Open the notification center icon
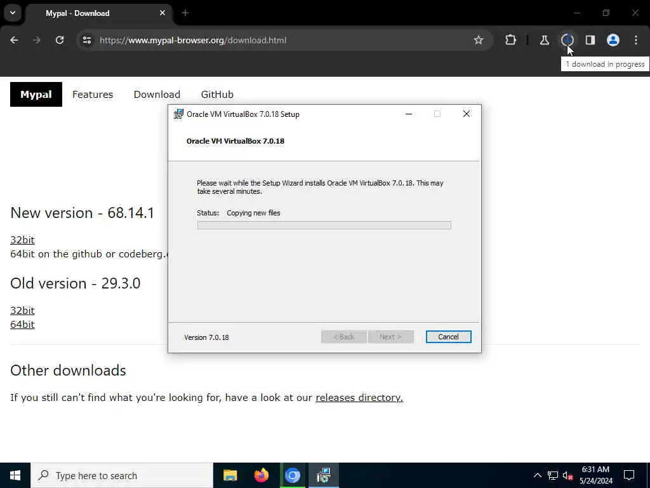650x488 pixels. (629, 475)
